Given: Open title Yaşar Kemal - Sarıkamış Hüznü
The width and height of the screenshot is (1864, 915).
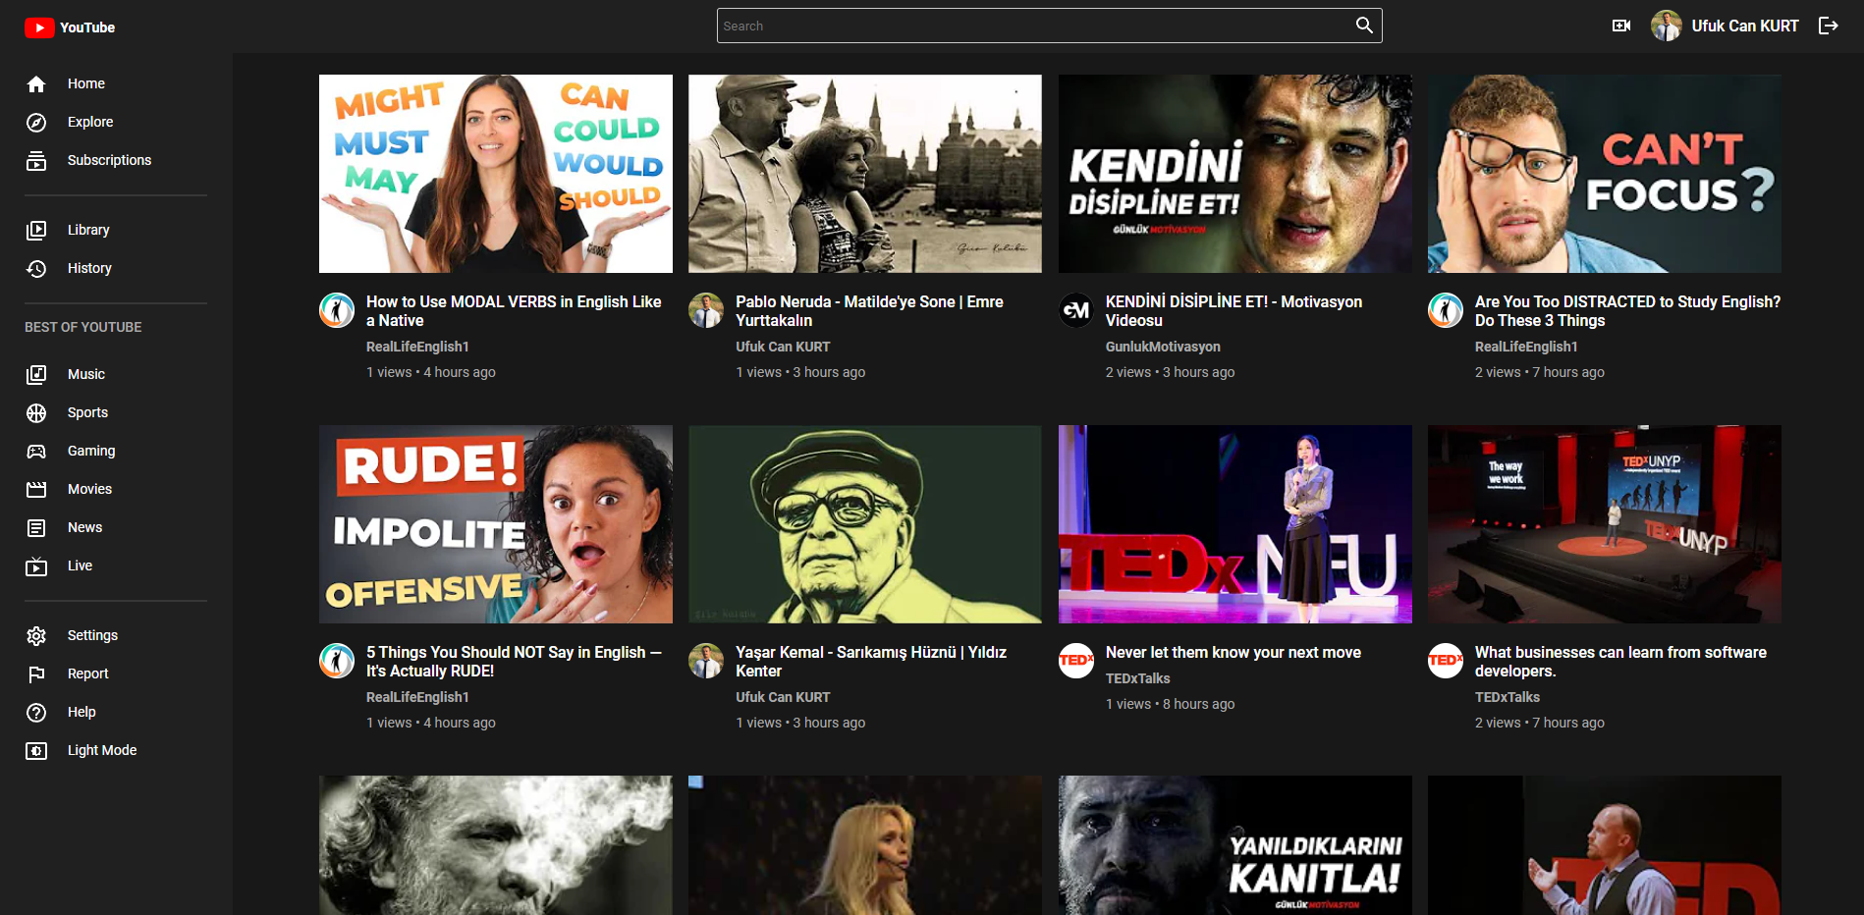Looking at the screenshot, I should (x=871, y=662).
